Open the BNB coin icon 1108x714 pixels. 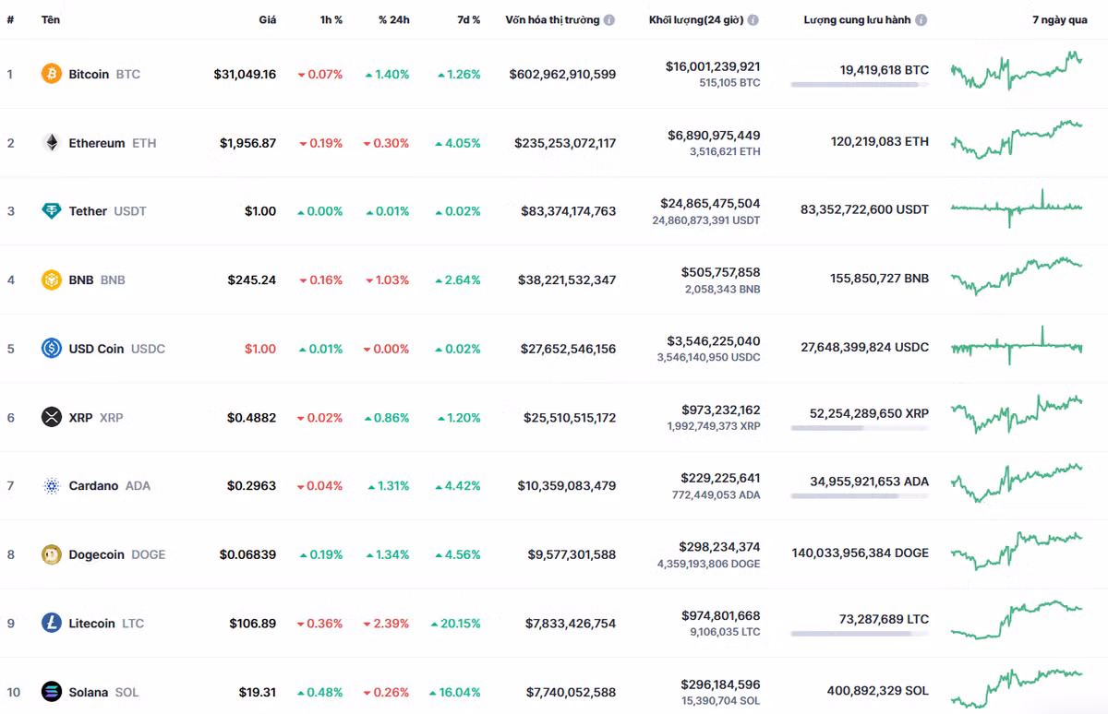[x=51, y=280]
